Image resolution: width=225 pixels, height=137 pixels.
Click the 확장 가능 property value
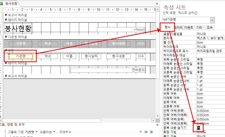tap(210, 132)
